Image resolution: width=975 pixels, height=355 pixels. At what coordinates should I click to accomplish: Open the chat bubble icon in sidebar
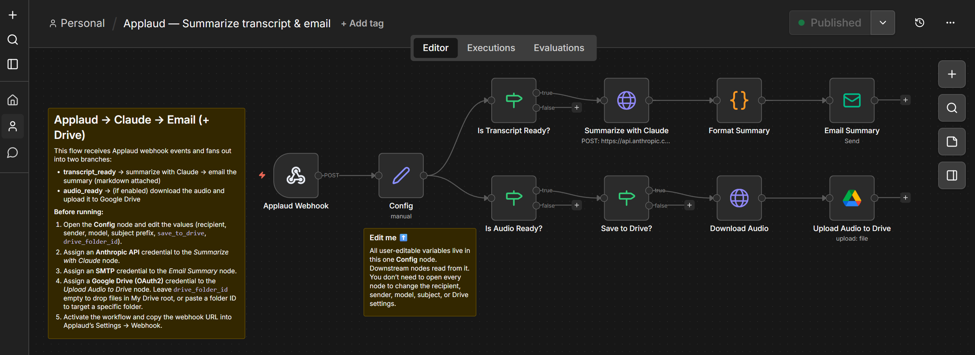[x=13, y=153]
